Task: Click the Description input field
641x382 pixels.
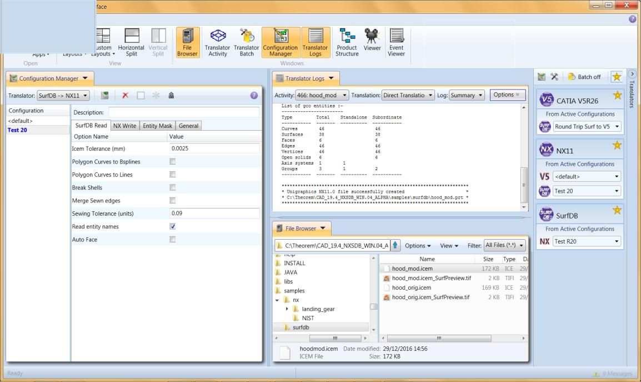Action: coord(184,112)
